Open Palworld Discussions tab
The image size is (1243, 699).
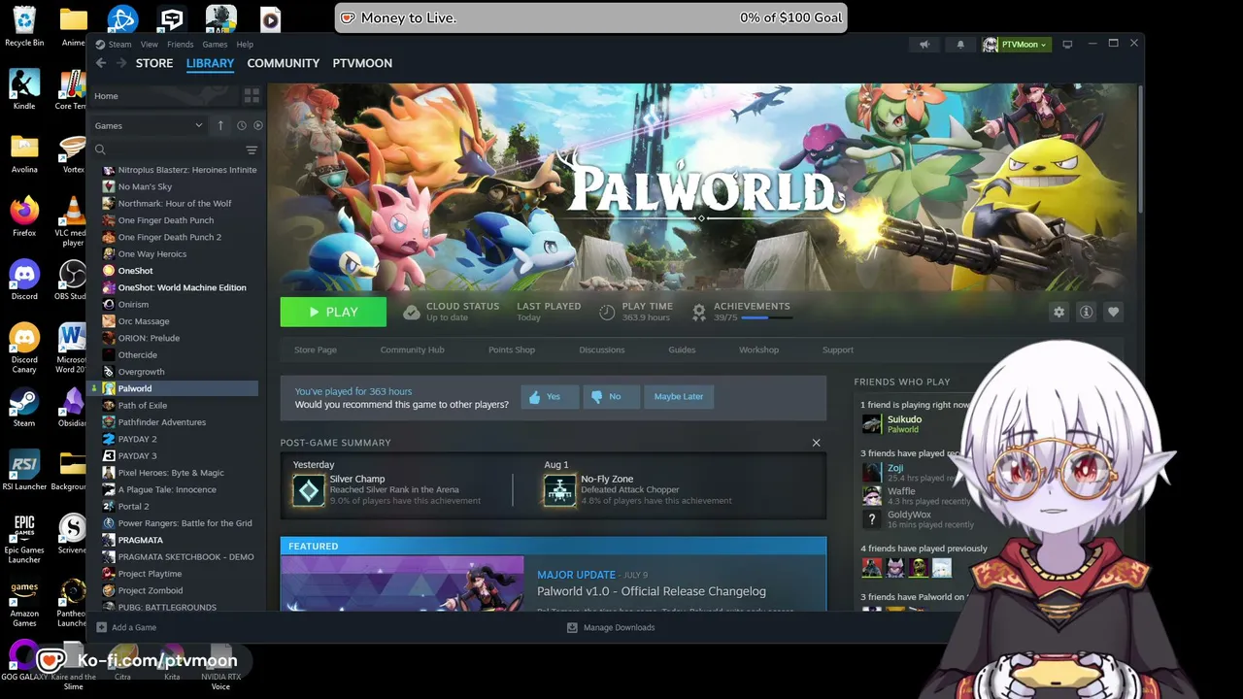[x=602, y=349]
